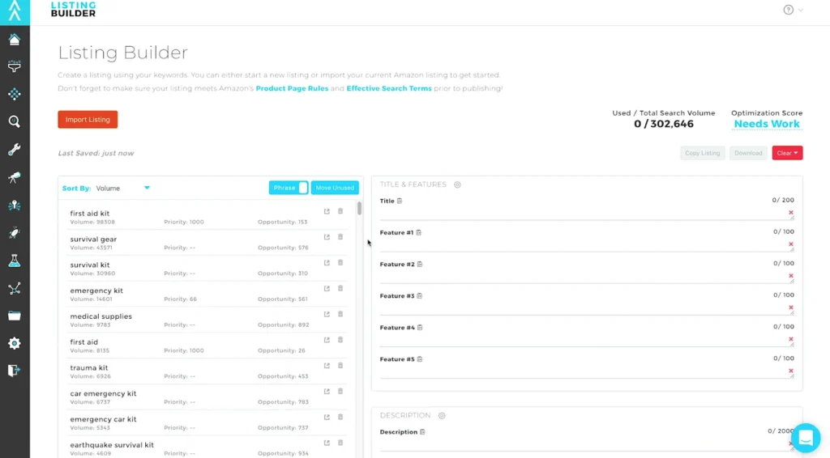Open the Product Page Rules link

tap(292, 88)
